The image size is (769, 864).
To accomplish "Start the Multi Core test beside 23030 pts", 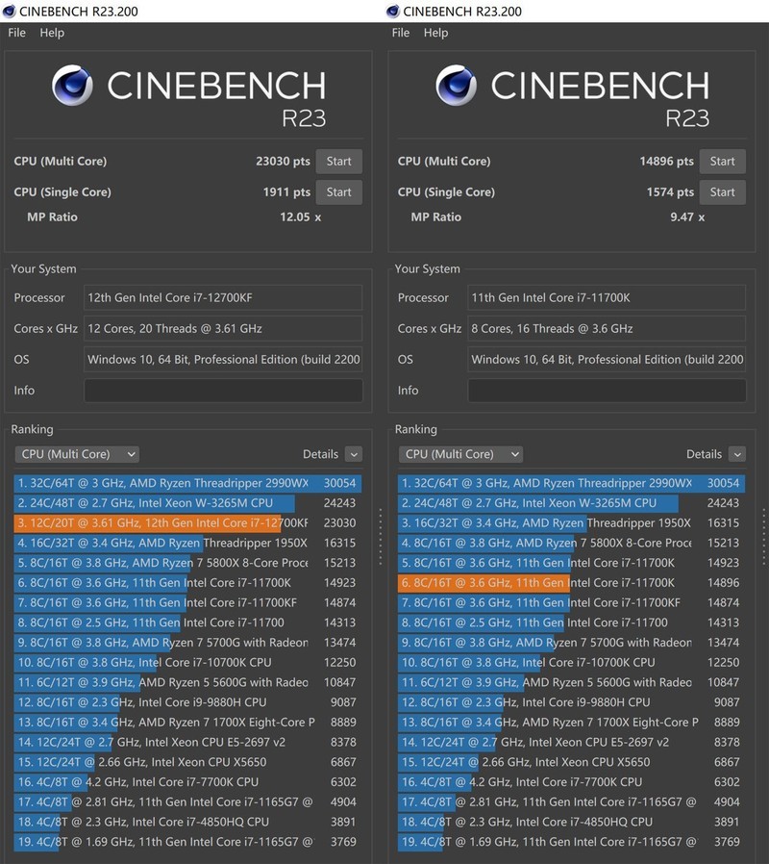I will tap(338, 162).
